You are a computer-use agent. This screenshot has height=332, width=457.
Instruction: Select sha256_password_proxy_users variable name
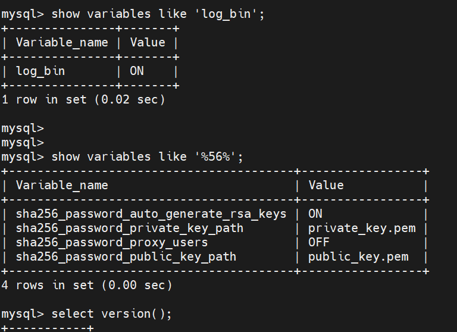click(x=112, y=242)
